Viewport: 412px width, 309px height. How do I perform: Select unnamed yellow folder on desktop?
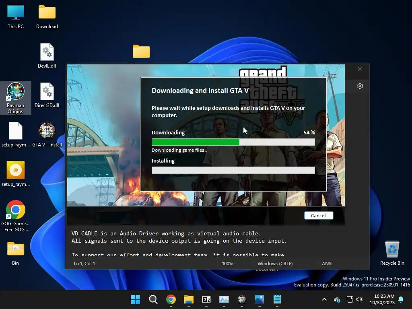pyautogui.click(x=141, y=51)
